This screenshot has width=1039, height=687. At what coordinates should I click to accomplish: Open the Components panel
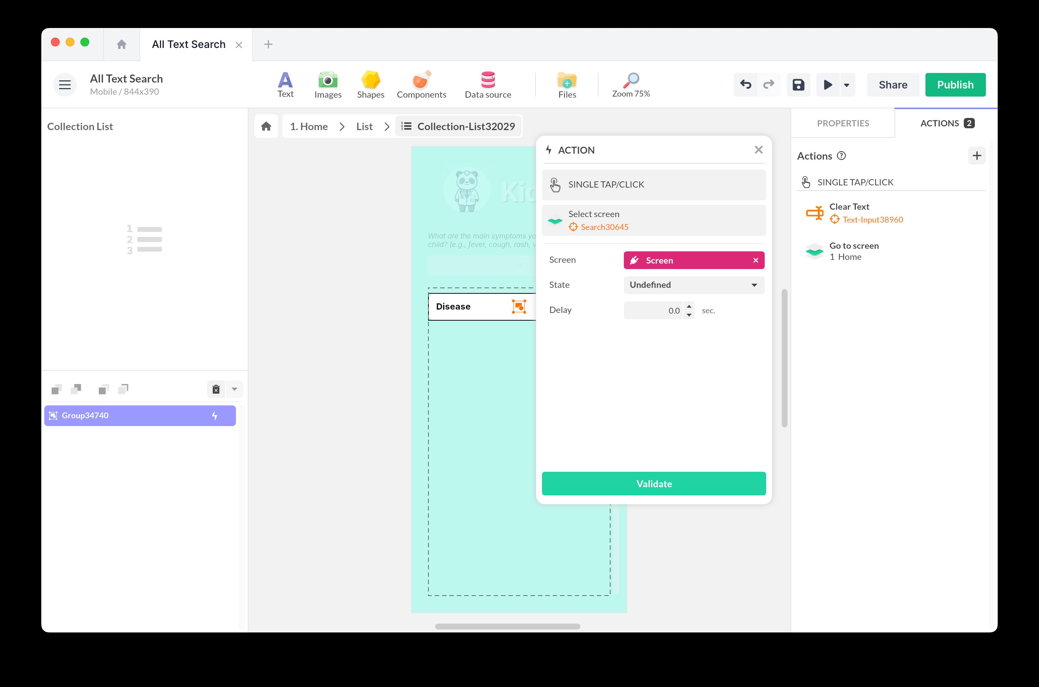(421, 84)
